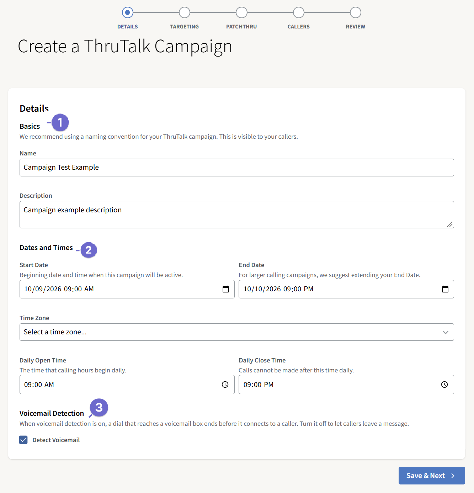
Task: Click the Callers step circle
Action: (299, 12)
